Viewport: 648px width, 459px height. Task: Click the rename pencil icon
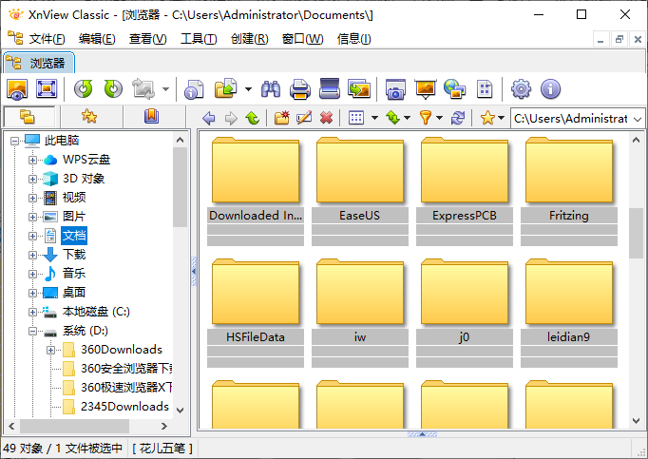pyautogui.click(x=304, y=118)
